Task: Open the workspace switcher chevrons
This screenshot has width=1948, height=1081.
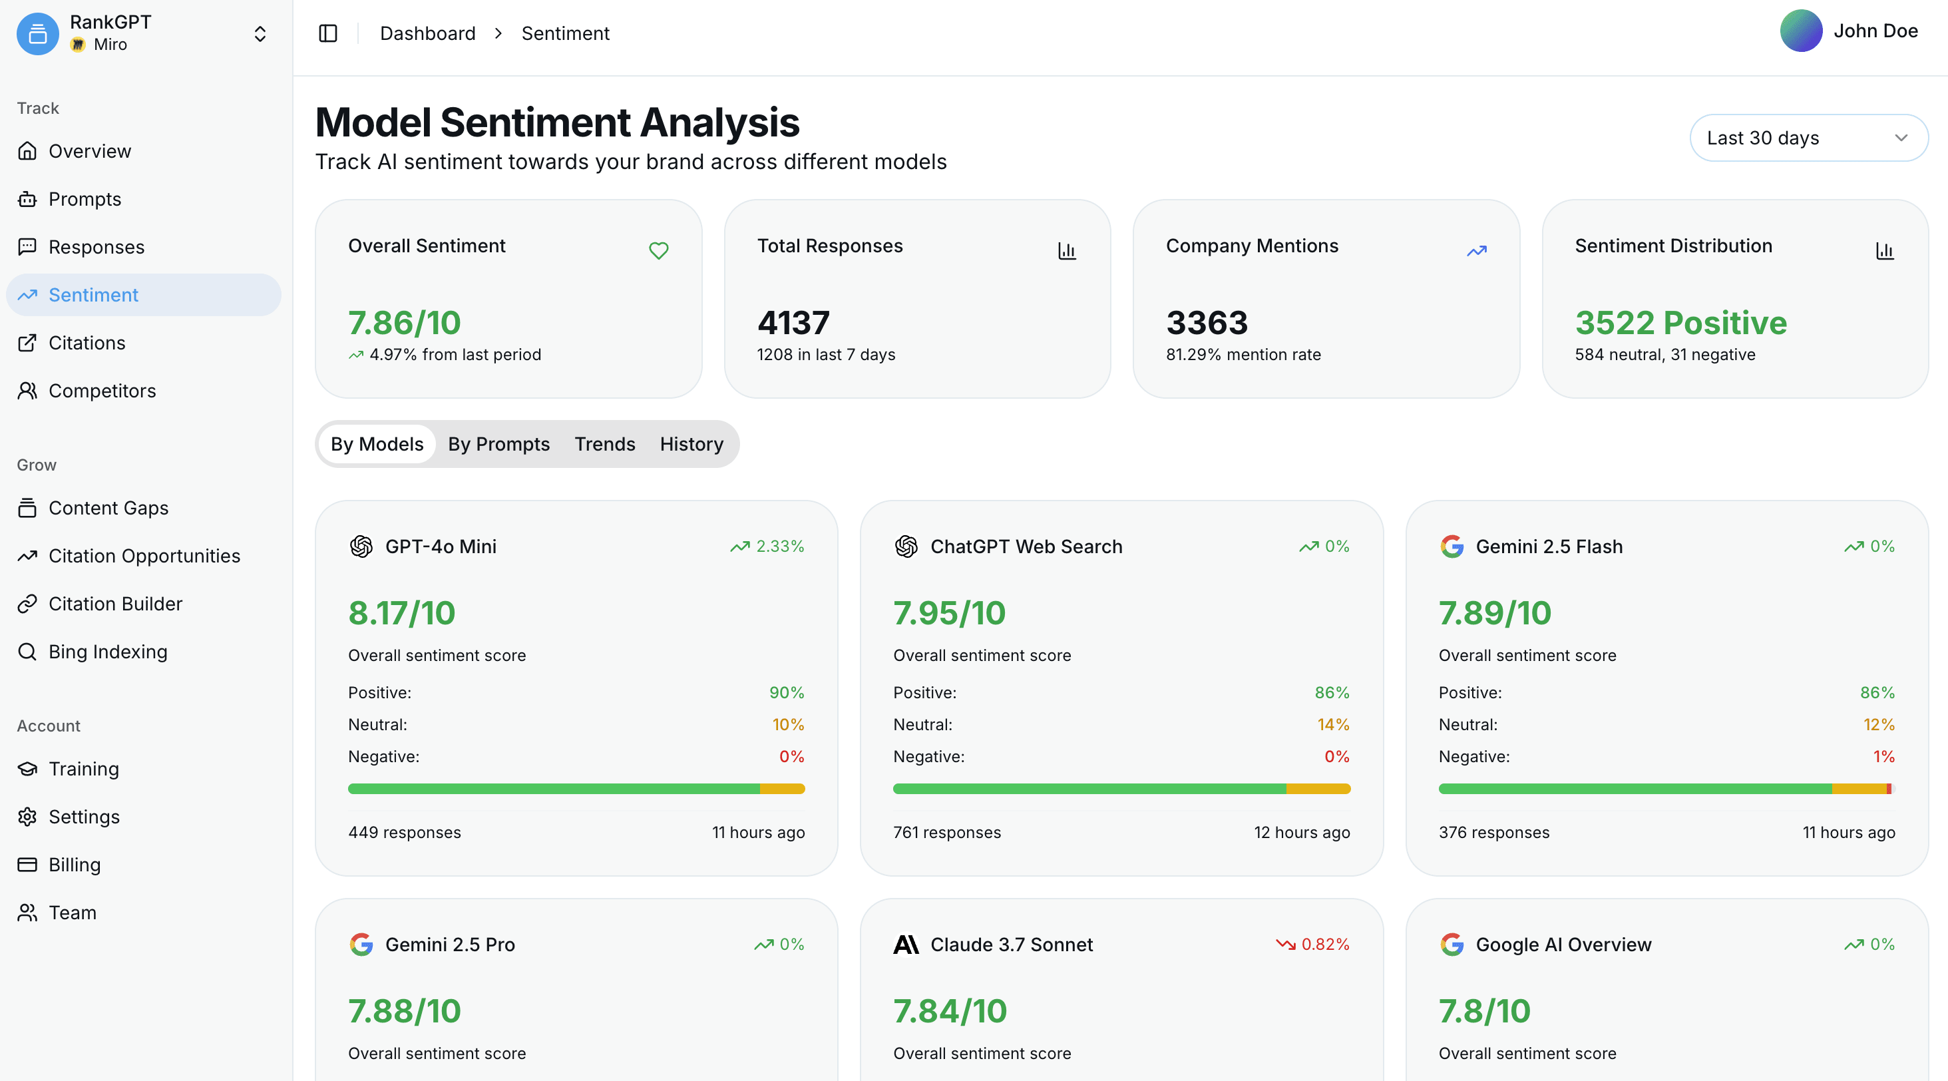Action: 260,34
